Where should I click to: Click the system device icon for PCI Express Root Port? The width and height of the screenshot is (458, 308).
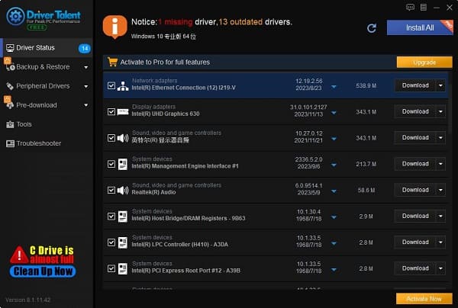click(x=123, y=268)
